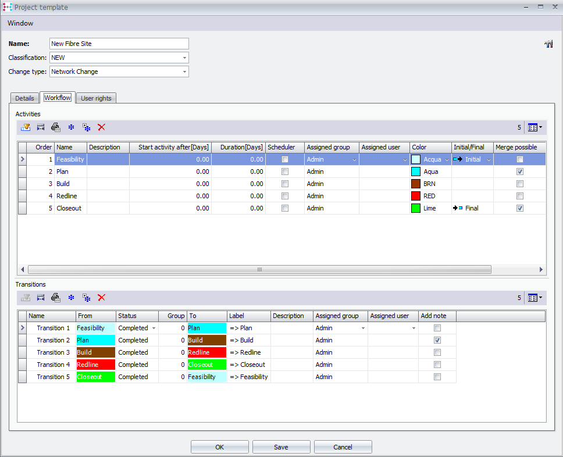The image size is (563, 457).
Task: Toggle Scheduler checkbox for Plan activity
Action: tap(285, 172)
